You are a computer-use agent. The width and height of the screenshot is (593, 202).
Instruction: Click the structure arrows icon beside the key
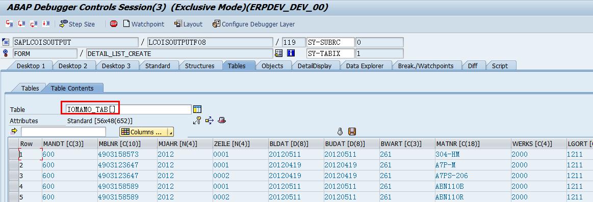pyautogui.click(x=210, y=121)
